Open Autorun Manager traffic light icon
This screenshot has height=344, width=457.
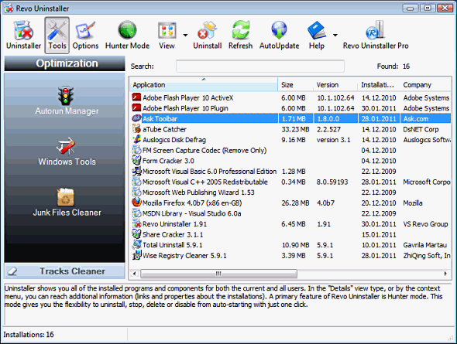[66, 96]
